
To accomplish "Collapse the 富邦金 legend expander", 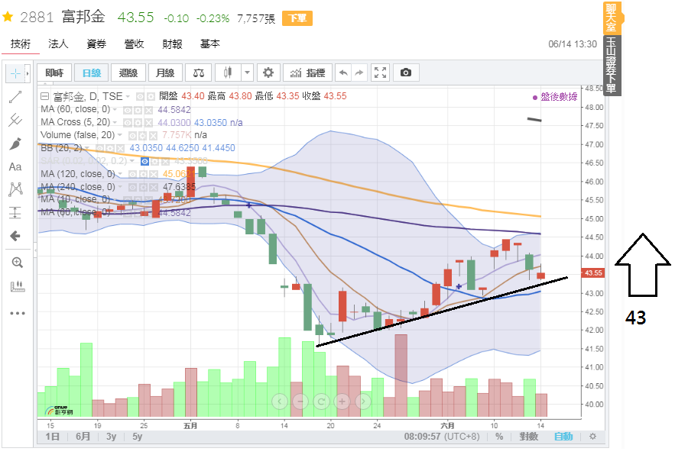I will 44,96.
